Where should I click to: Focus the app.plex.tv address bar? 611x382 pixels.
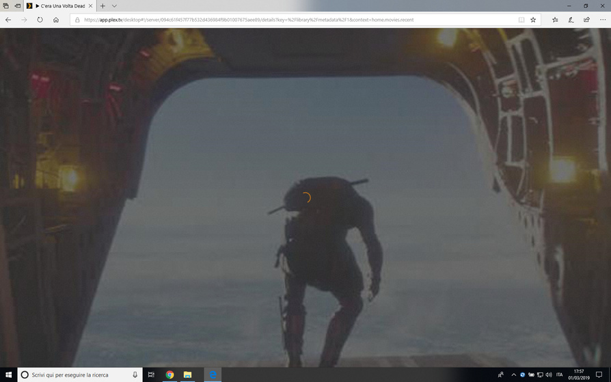tap(249, 20)
